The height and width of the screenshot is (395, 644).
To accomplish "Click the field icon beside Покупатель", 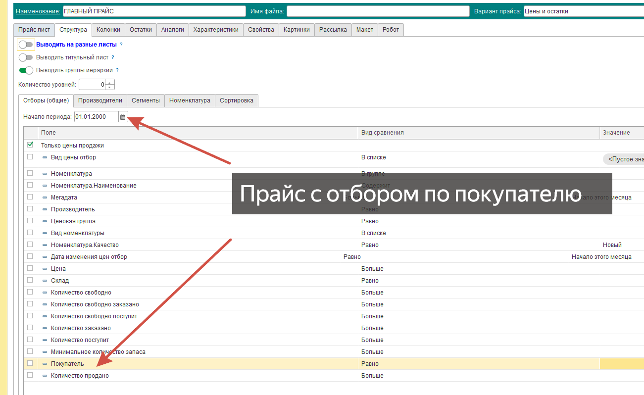I will pos(45,364).
